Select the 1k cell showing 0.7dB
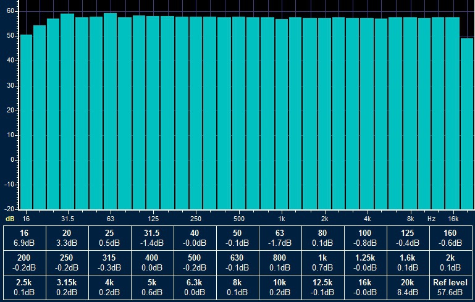The image size is (475, 302). [322, 262]
